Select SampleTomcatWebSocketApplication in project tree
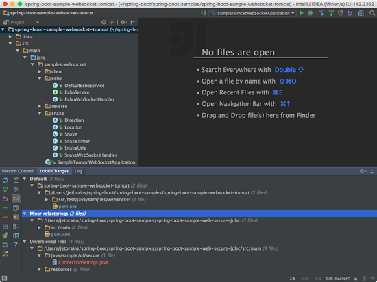Viewport: 377px width, 282px height. tap(96, 162)
